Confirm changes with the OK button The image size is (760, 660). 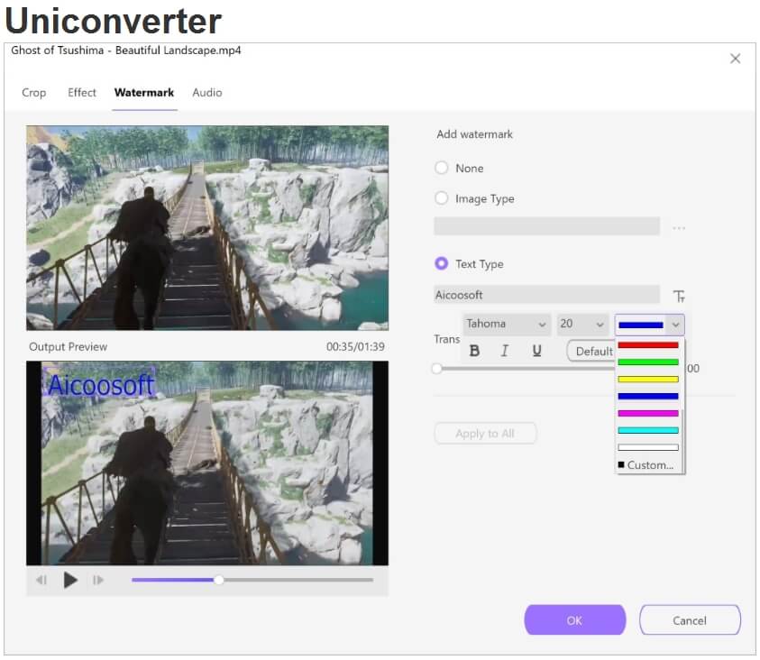pos(574,619)
